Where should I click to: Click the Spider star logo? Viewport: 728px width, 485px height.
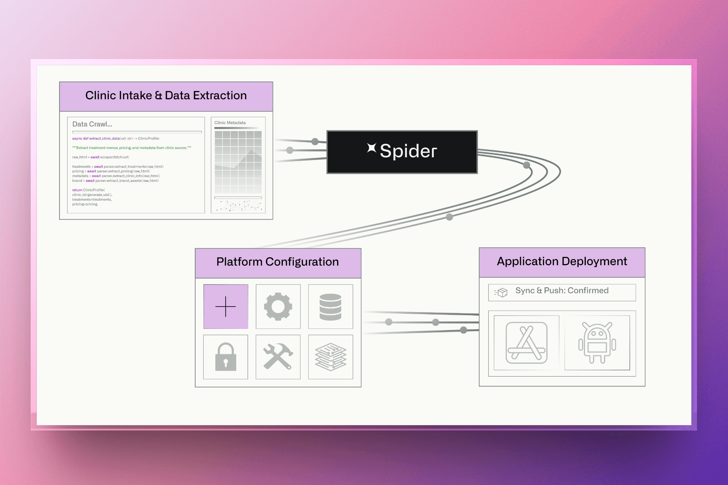click(x=372, y=148)
